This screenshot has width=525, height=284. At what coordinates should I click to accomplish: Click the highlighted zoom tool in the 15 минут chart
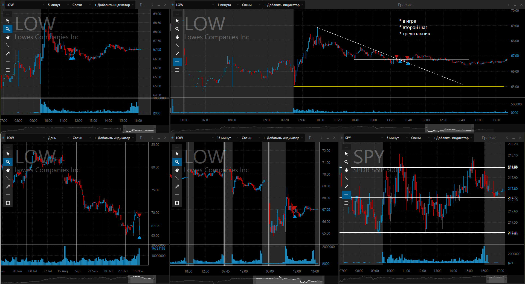click(177, 162)
